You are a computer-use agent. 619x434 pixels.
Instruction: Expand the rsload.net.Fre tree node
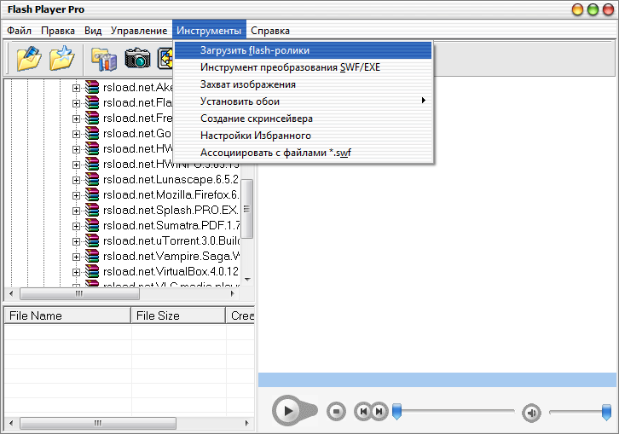click(x=76, y=119)
